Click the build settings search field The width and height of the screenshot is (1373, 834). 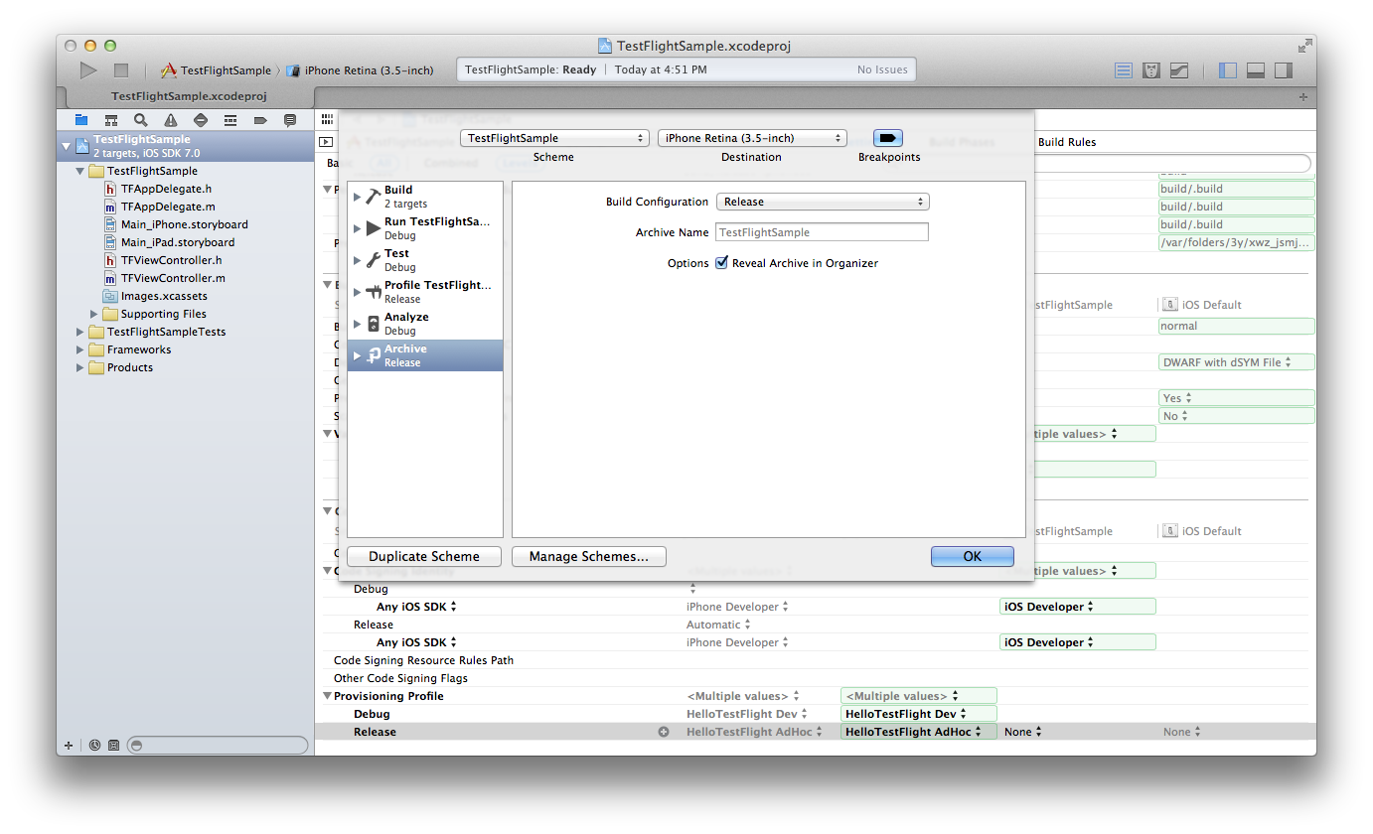tap(1172, 163)
